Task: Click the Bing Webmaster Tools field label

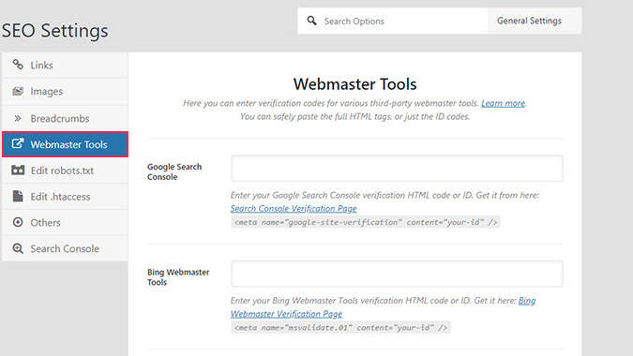Action: point(178,277)
